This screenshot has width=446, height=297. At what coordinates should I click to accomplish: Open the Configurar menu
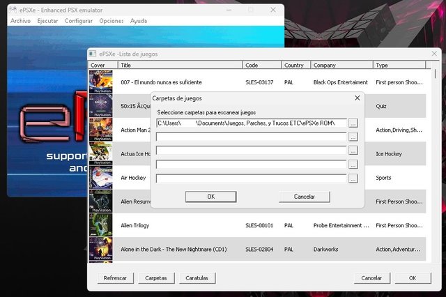[x=79, y=21]
